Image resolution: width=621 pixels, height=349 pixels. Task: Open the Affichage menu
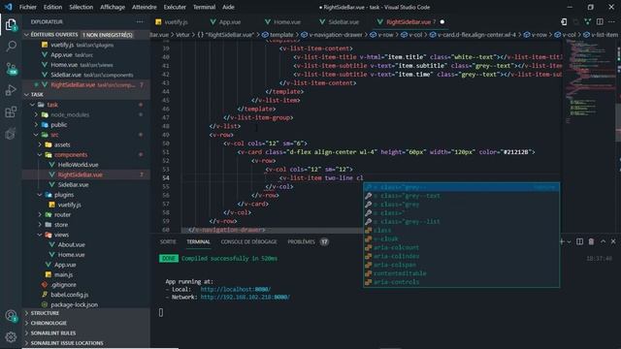point(113,7)
